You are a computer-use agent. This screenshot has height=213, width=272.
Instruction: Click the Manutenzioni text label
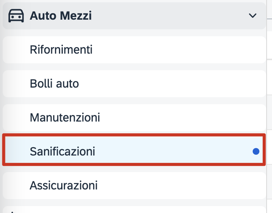tap(65, 118)
